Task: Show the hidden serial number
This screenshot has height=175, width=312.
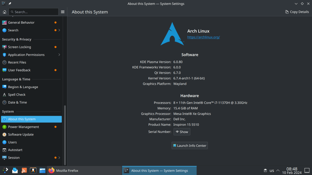Action: pos(182,132)
